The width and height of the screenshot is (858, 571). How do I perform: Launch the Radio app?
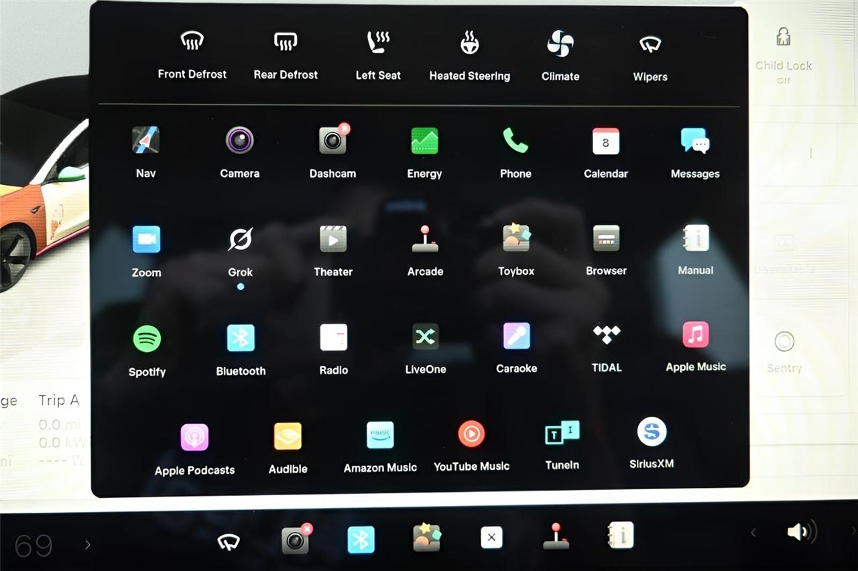click(334, 337)
